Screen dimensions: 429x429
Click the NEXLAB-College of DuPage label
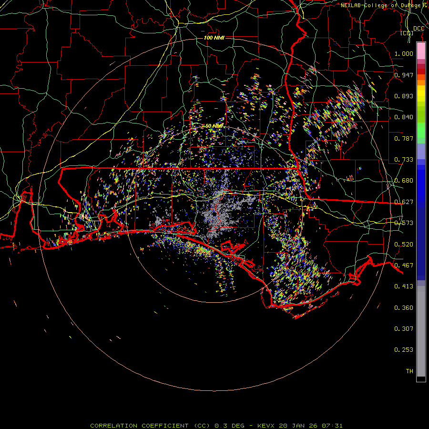(x=381, y=5)
